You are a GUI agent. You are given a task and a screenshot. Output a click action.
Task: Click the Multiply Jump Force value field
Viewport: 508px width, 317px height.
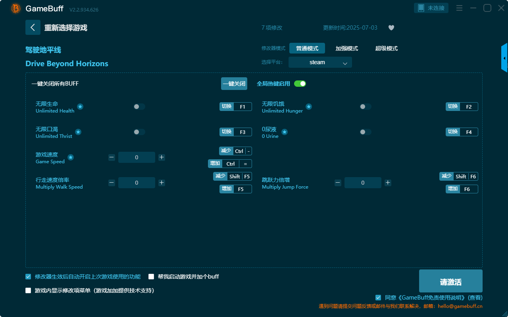363,183
